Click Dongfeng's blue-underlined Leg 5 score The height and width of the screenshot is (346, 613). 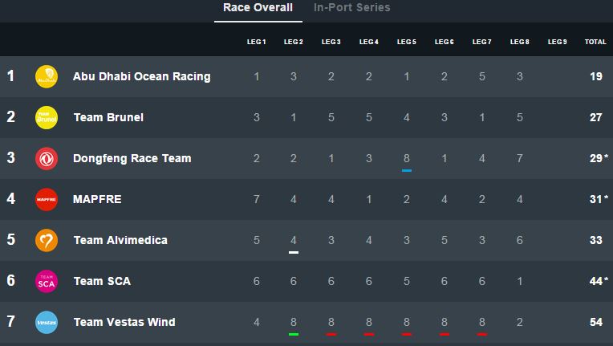coord(407,159)
